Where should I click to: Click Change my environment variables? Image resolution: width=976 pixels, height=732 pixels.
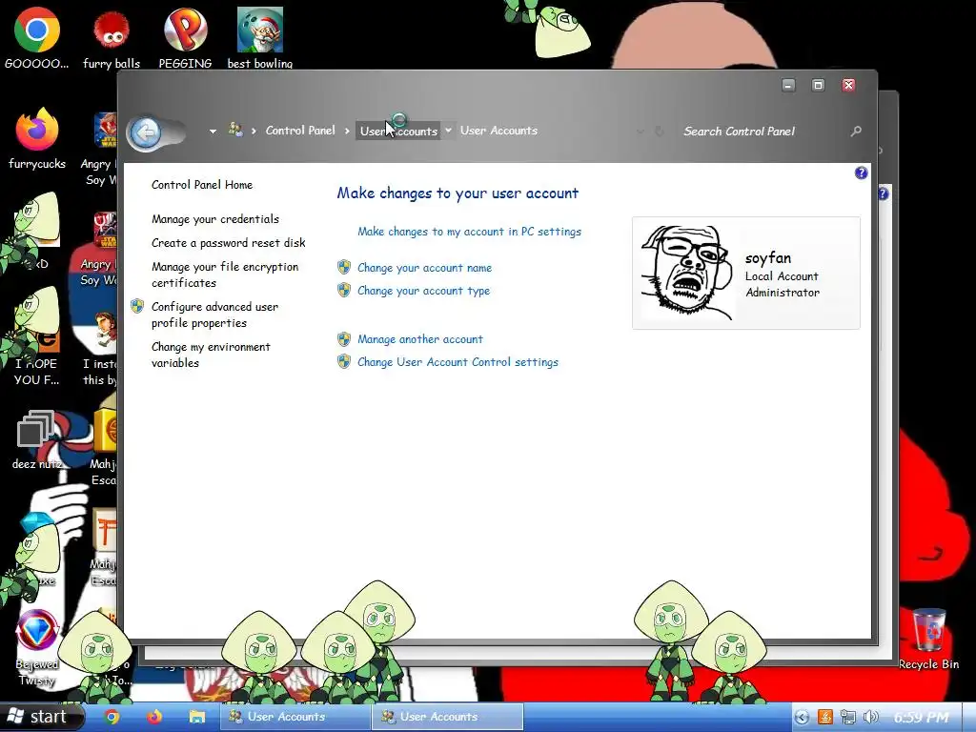pos(211,355)
